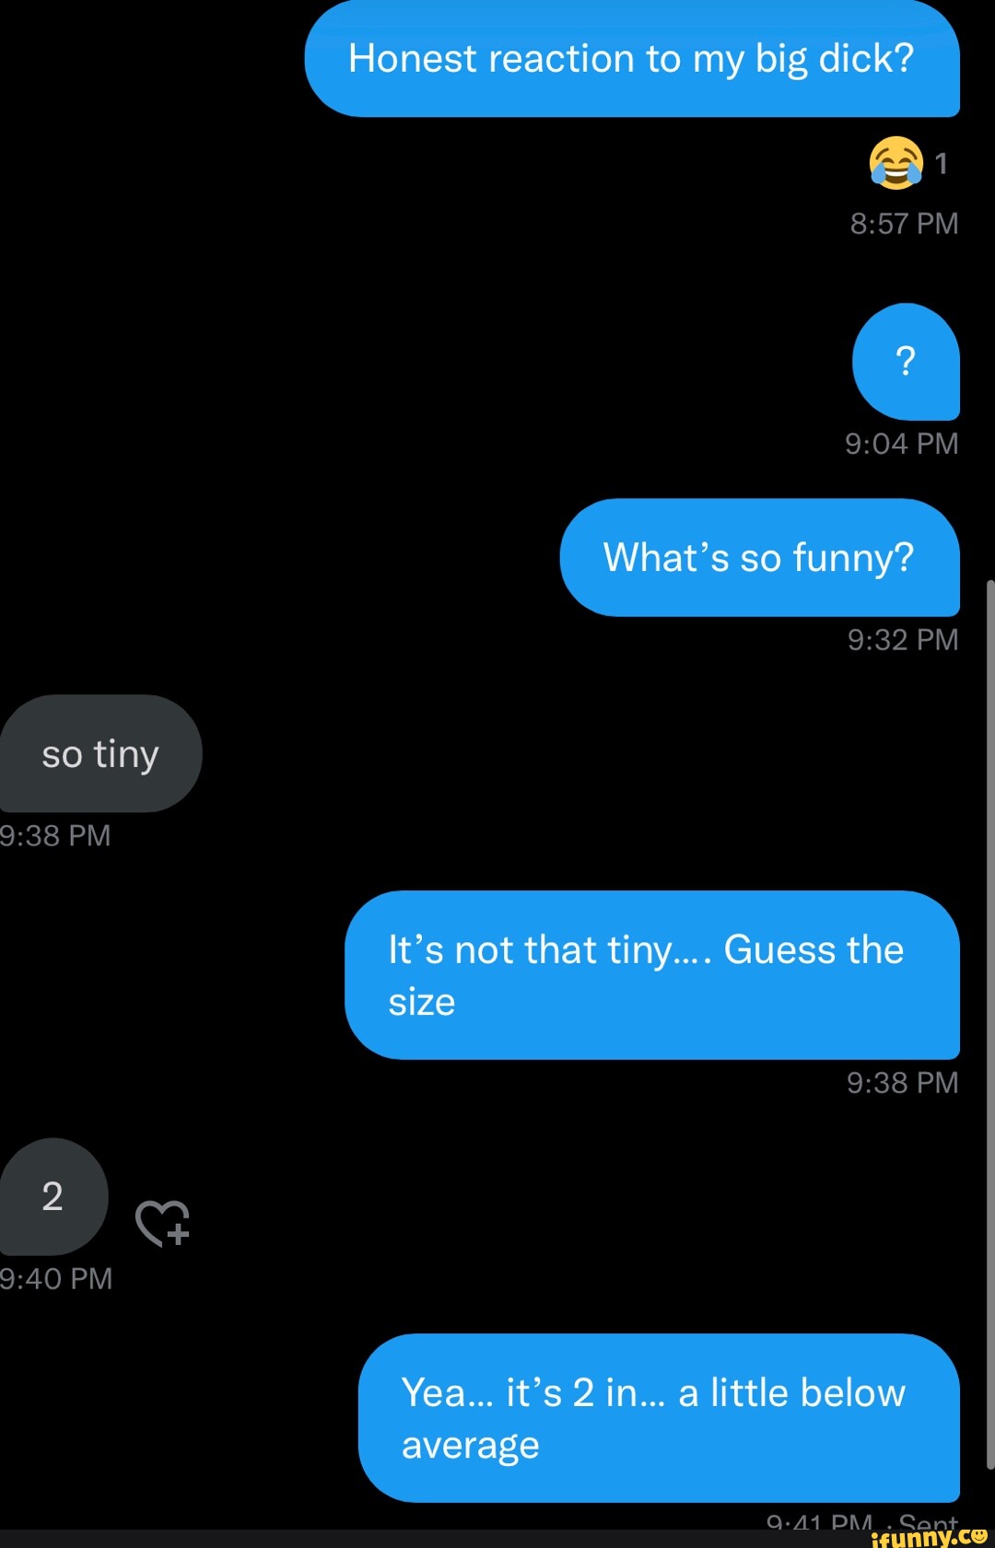Click the 9:38 PM timestamp under 'so tiny'
This screenshot has width=995, height=1548.
pyautogui.click(x=55, y=835)
